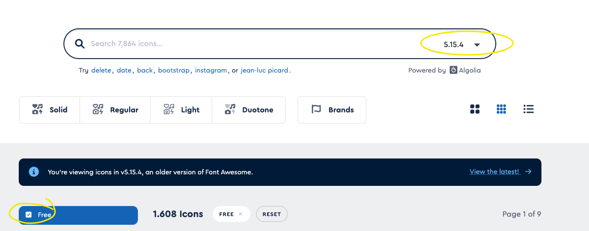Screen dimensions: 589x231
Task: Switch to large grid view
Action: pyautogui.click(x=475, y=109)
